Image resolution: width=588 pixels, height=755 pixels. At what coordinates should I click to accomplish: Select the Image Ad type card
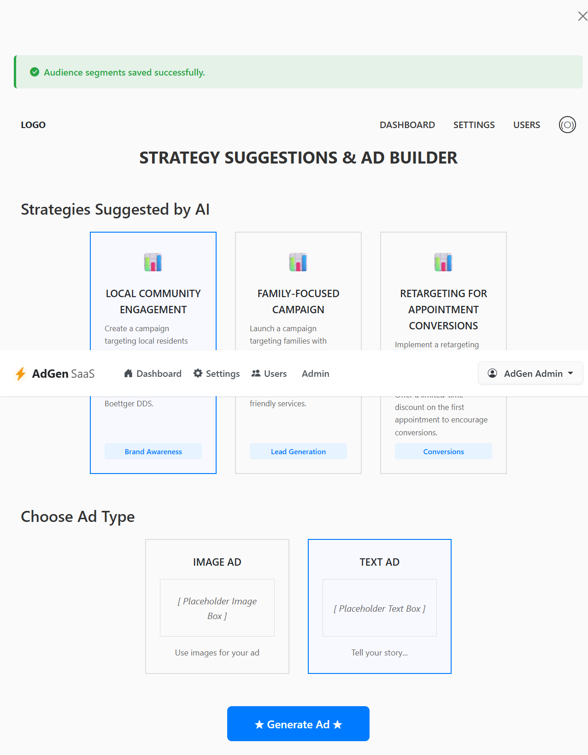coord(217,606)
